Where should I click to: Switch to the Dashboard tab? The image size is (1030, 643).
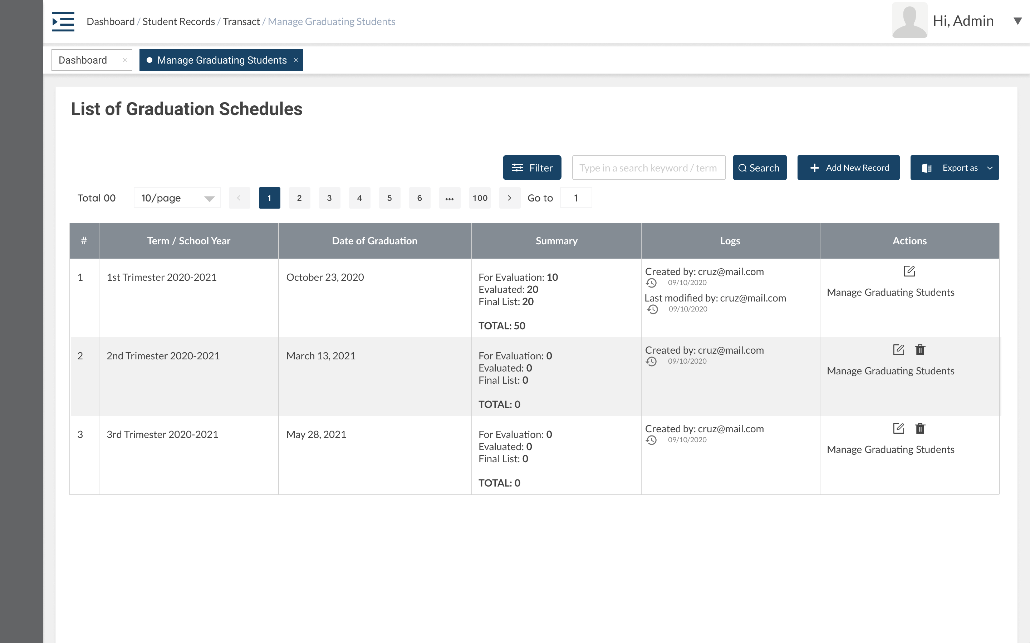pos(83,60)
